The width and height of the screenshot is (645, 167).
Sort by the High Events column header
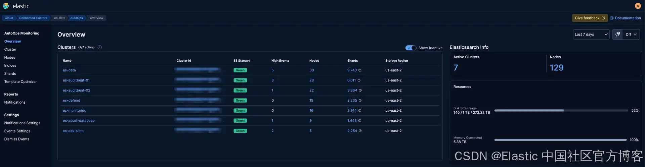[x=280, y=61]
